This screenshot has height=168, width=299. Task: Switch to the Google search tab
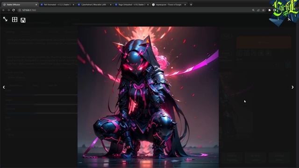click(169, 5)
